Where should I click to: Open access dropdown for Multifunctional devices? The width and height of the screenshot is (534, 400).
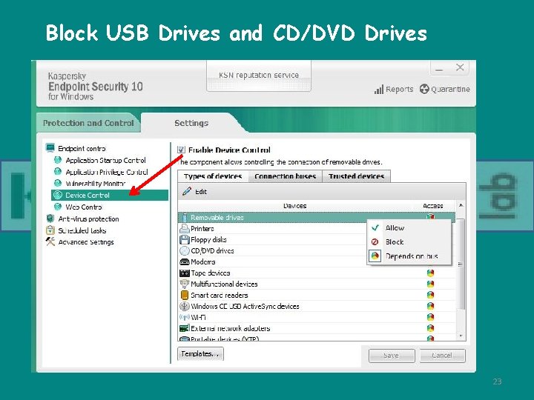430,284
